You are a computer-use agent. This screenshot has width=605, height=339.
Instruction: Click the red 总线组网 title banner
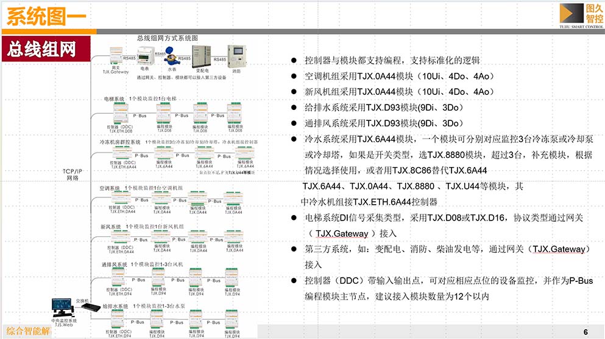pos(46,49)
